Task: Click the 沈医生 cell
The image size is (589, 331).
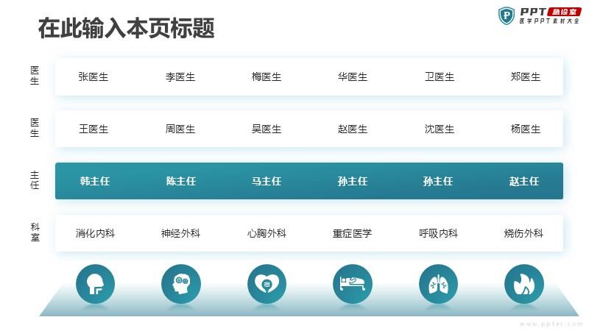Action: (439, 129)
